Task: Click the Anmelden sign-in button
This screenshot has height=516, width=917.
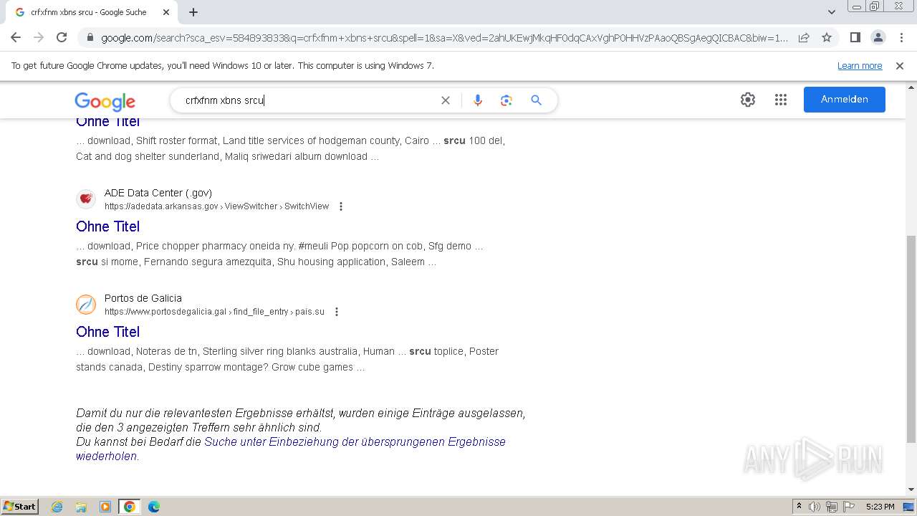Action: coord(844,100)
